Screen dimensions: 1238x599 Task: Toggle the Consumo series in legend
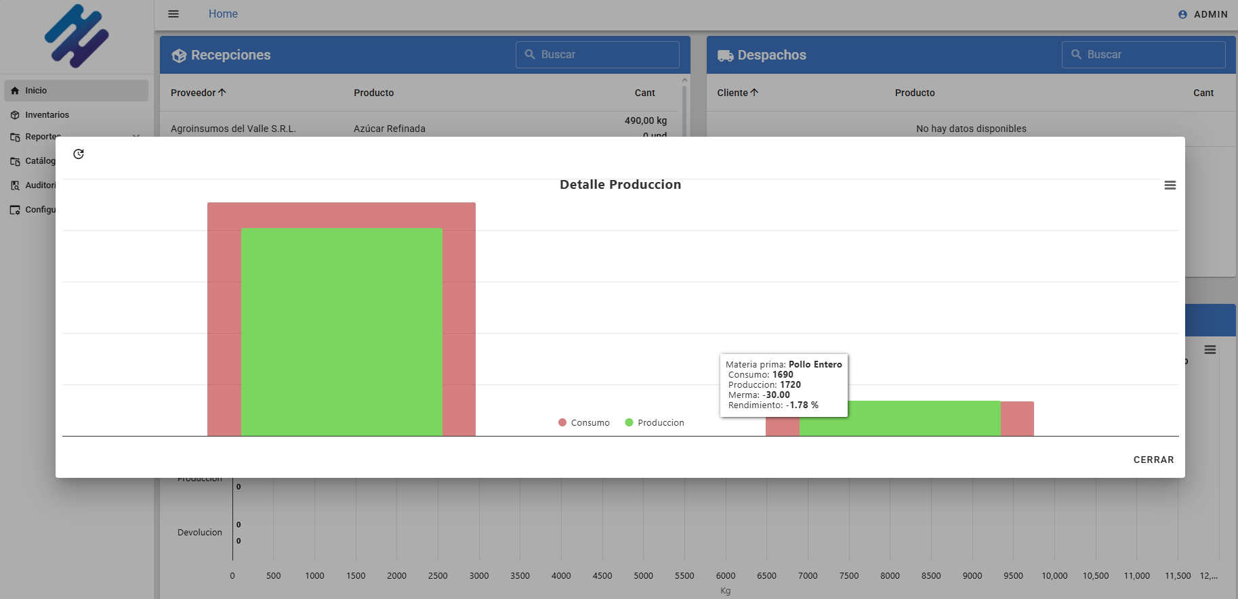[x=583, y=422]
